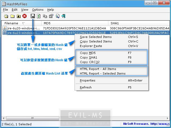
Task: Open the View menu
Action: [25, 10]
